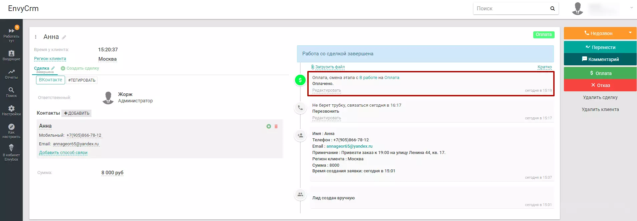This screenshot has width=637, height=221.
Task: Click ДОБАВИТЬ button next to Контакты
Action: (76, 113)
